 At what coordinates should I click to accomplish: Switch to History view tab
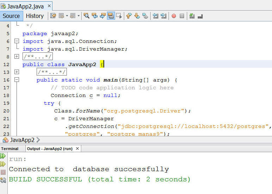[x=35, y=16]
